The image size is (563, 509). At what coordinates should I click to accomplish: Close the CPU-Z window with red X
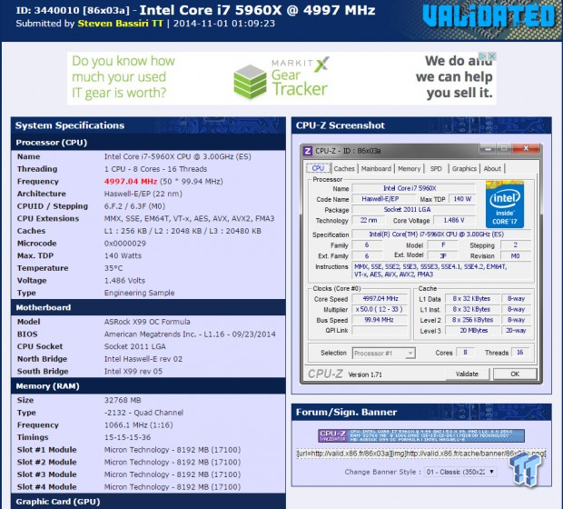526,148
